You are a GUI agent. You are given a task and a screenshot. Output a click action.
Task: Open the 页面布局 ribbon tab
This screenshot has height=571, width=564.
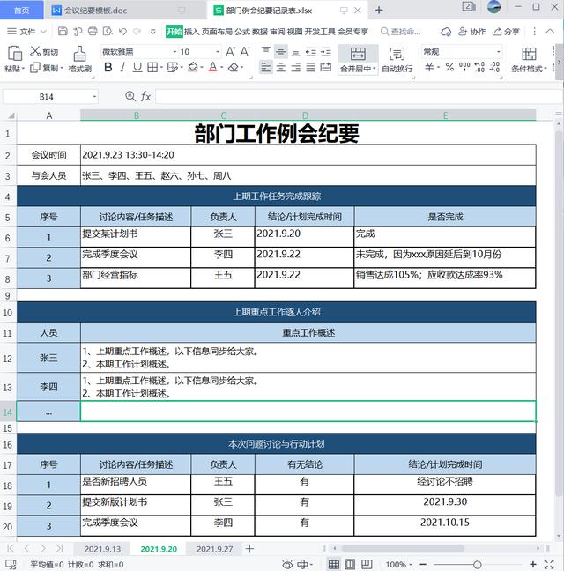coord(217,32)
